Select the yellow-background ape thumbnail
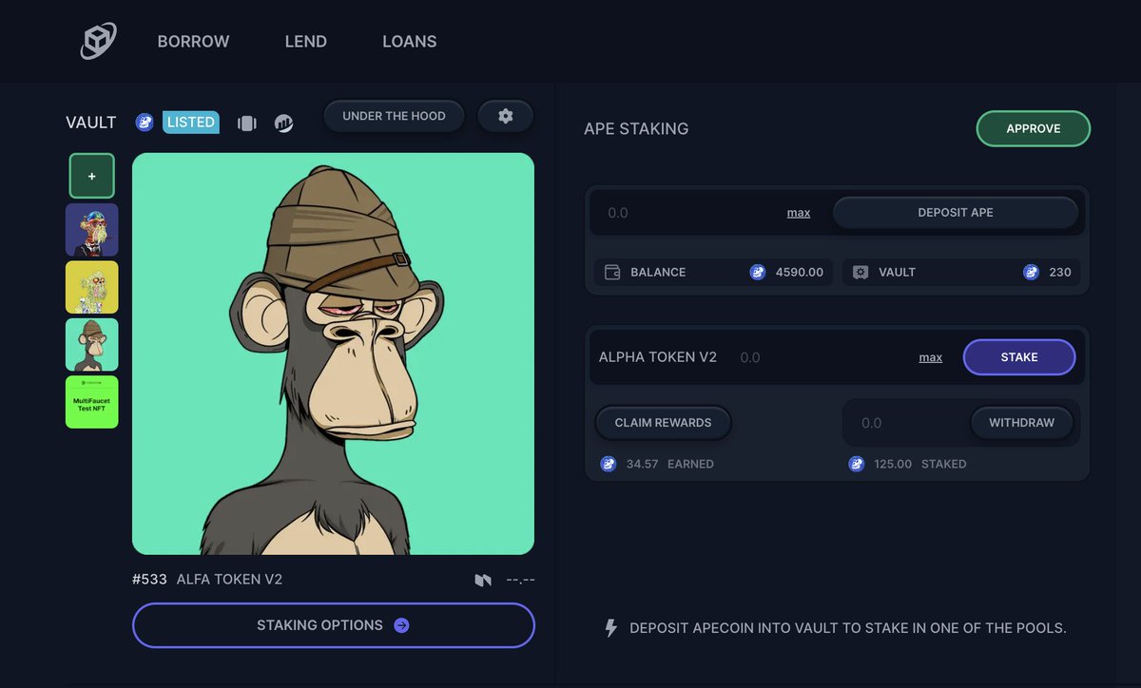 click(x=92, y=287)
